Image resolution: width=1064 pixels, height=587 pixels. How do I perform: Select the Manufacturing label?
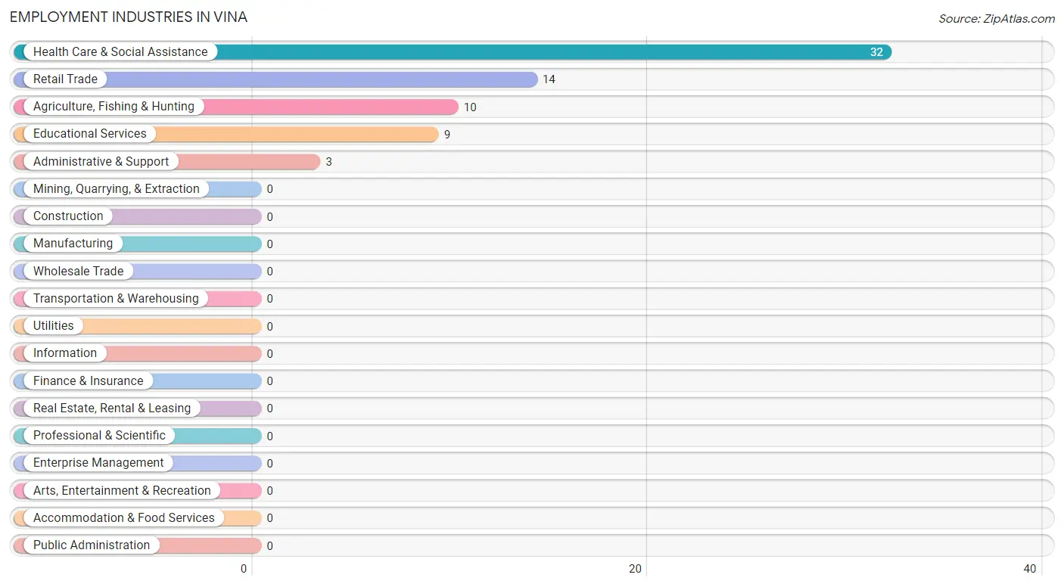(73, 244)
